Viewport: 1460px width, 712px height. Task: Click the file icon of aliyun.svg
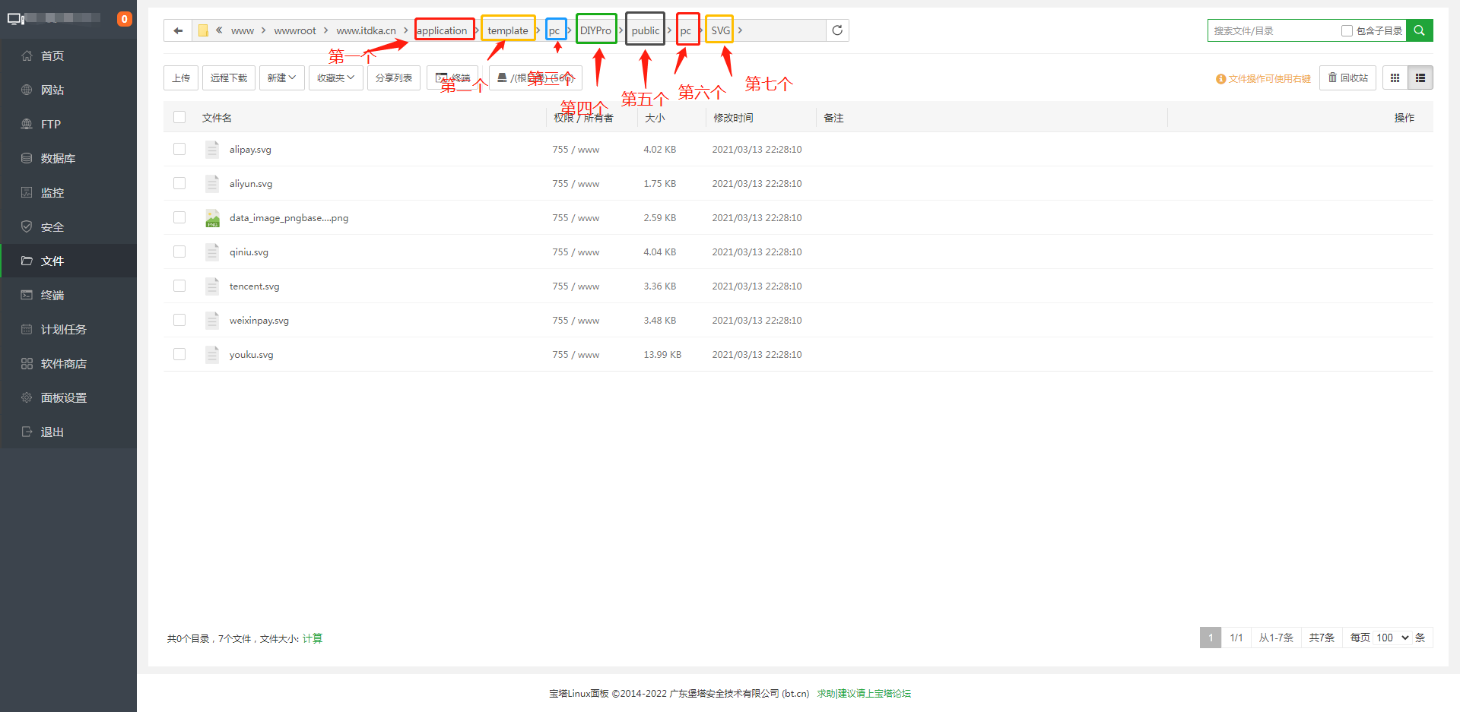(212, 183)
